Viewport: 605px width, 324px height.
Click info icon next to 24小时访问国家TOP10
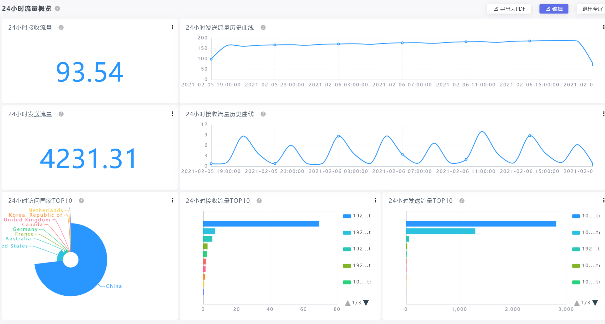[81, 201]
